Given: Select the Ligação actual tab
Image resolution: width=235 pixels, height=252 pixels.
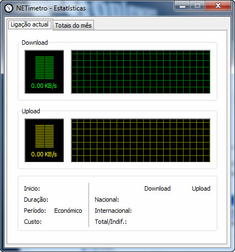Looking at the screenshot, I should (30, 24).
